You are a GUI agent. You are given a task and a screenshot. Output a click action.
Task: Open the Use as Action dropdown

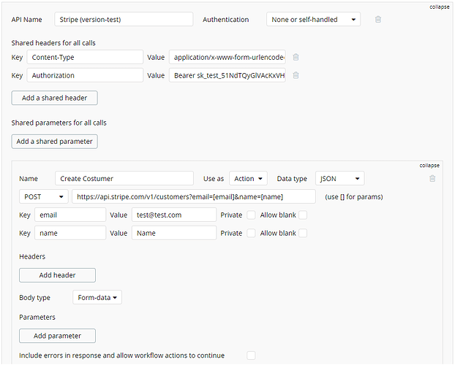coord(248,179)
